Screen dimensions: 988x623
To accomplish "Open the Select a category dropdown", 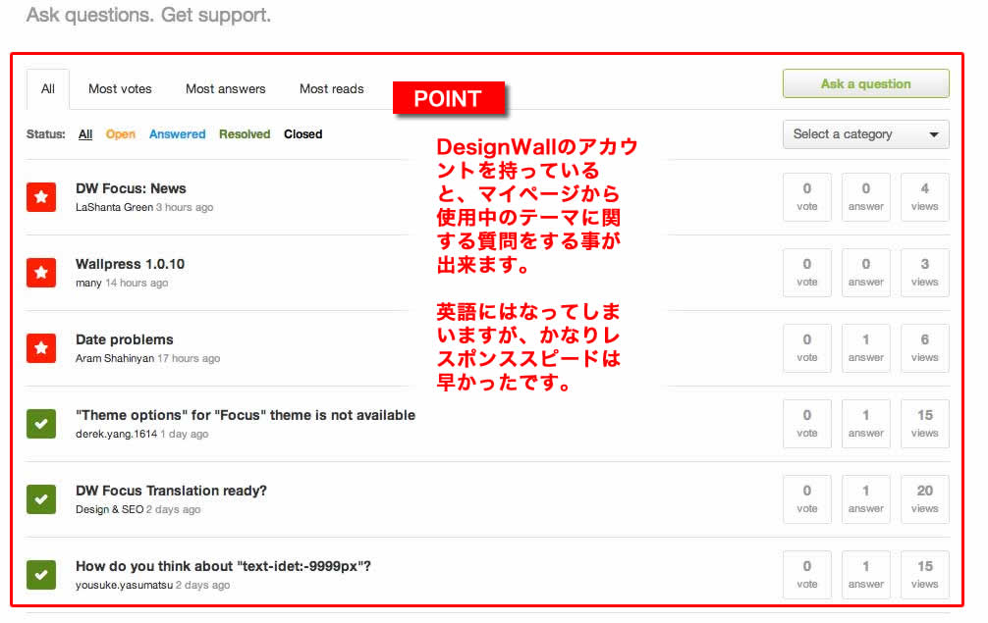I will [x=866, y=134].
